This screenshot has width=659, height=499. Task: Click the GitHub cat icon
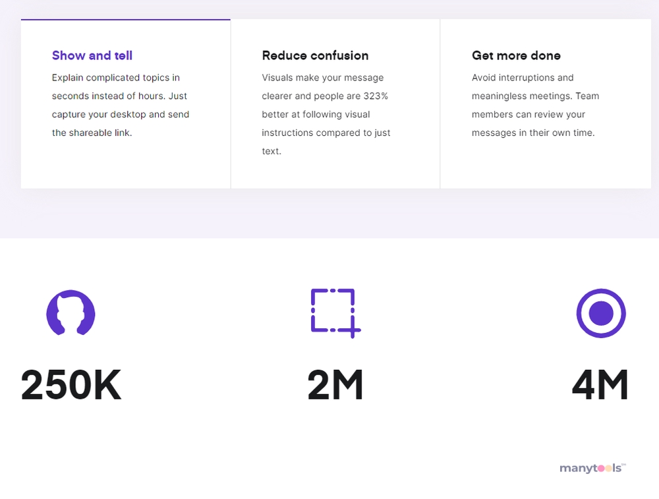[x=71, y=312]
